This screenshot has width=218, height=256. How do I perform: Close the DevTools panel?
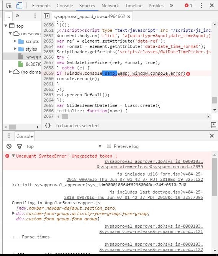[212, 5]
